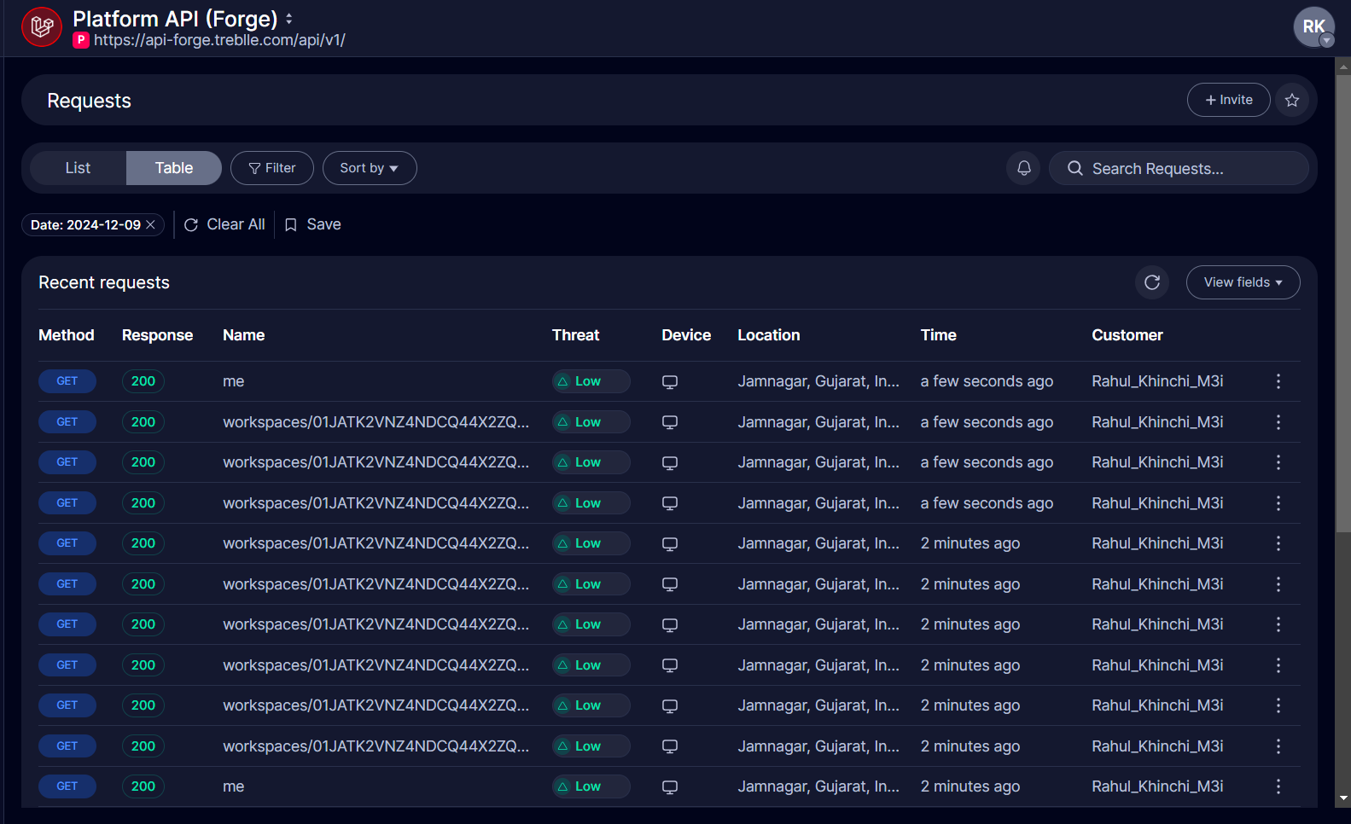Open the three-dot menu for first request row
This screenshot has height=824, width=1351.
coord(1278,381)
